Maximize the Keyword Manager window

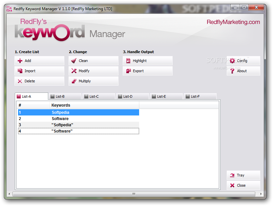tap(244, 7)
